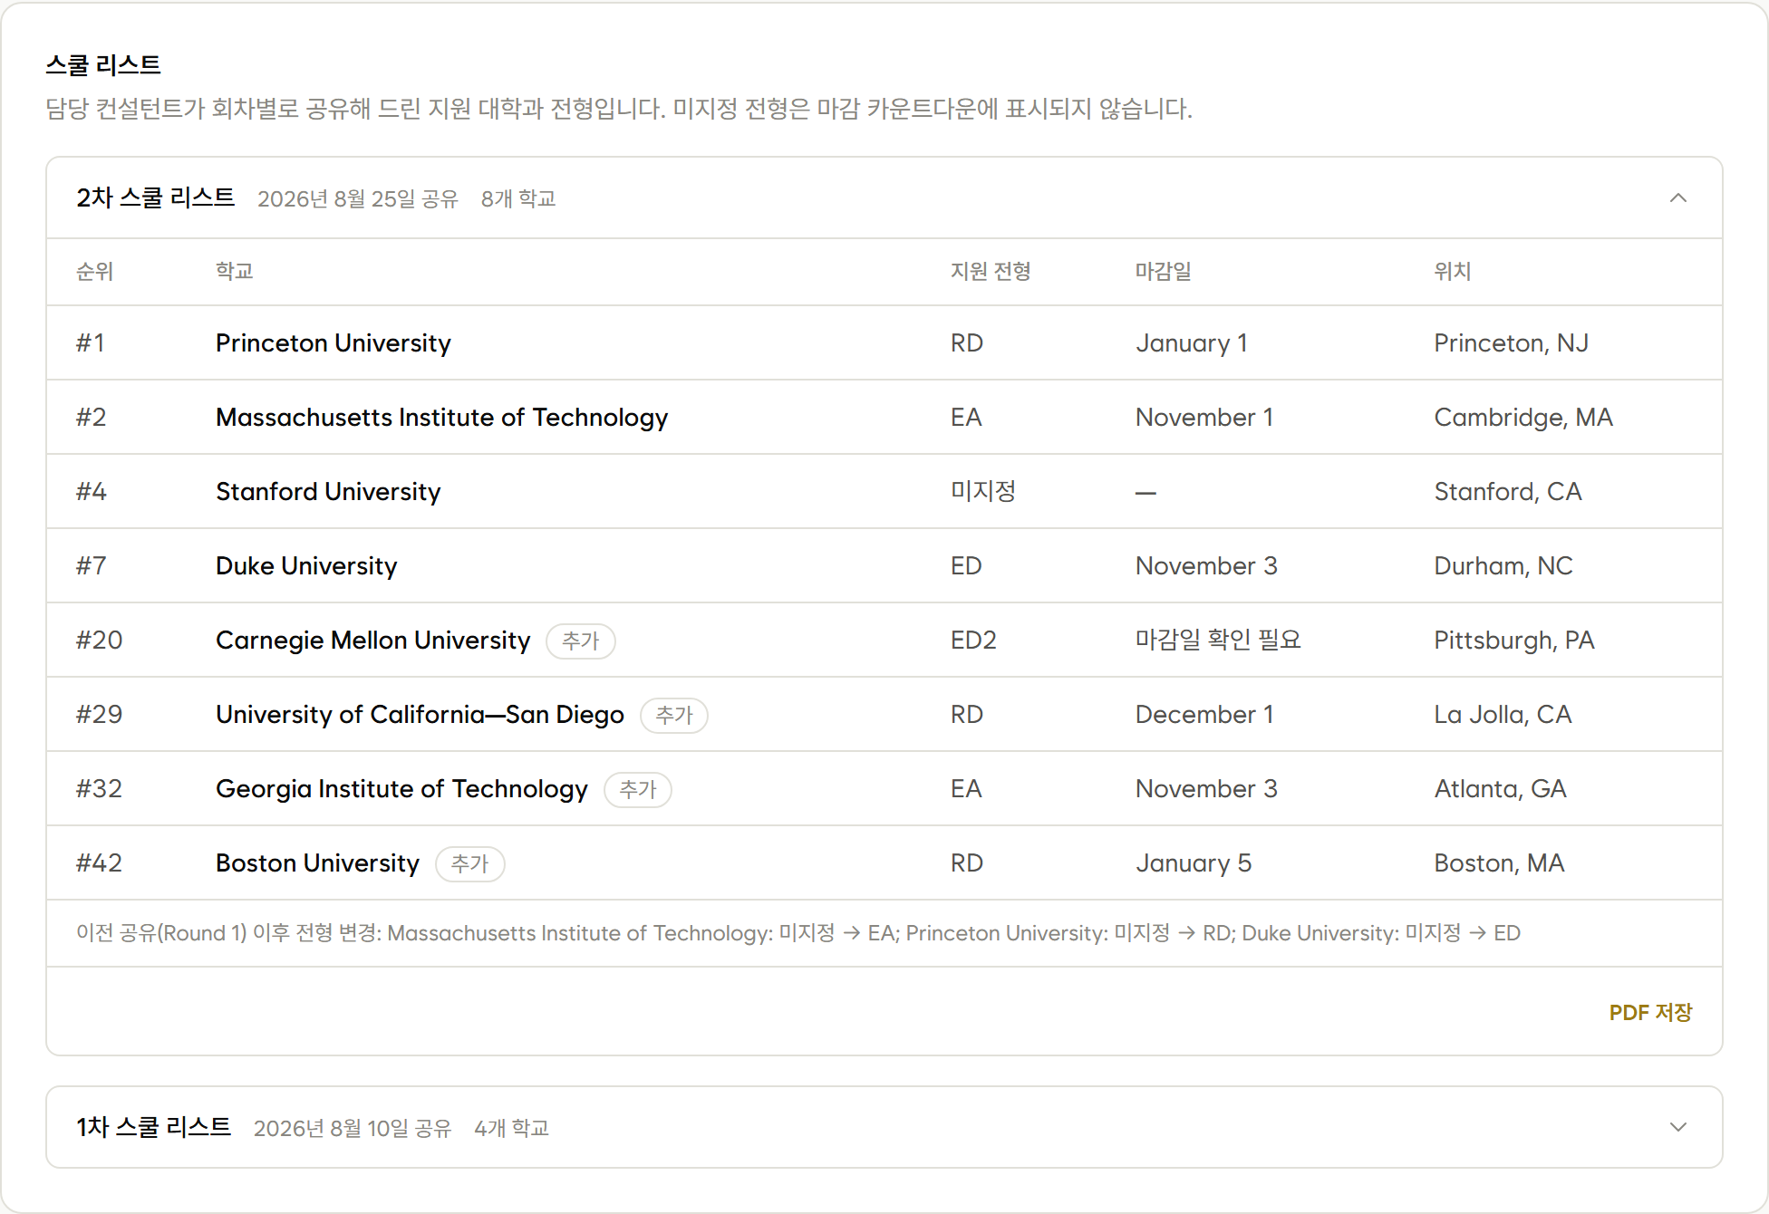Select the January 5 deadline cell
This screenshot has width=1769, height=1214.
1194,863
